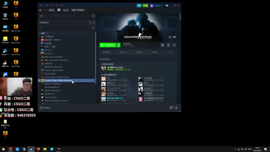The image size is (270, 152).
Task: Open the second item in Steam menu bar
Action: coord(47,5)
